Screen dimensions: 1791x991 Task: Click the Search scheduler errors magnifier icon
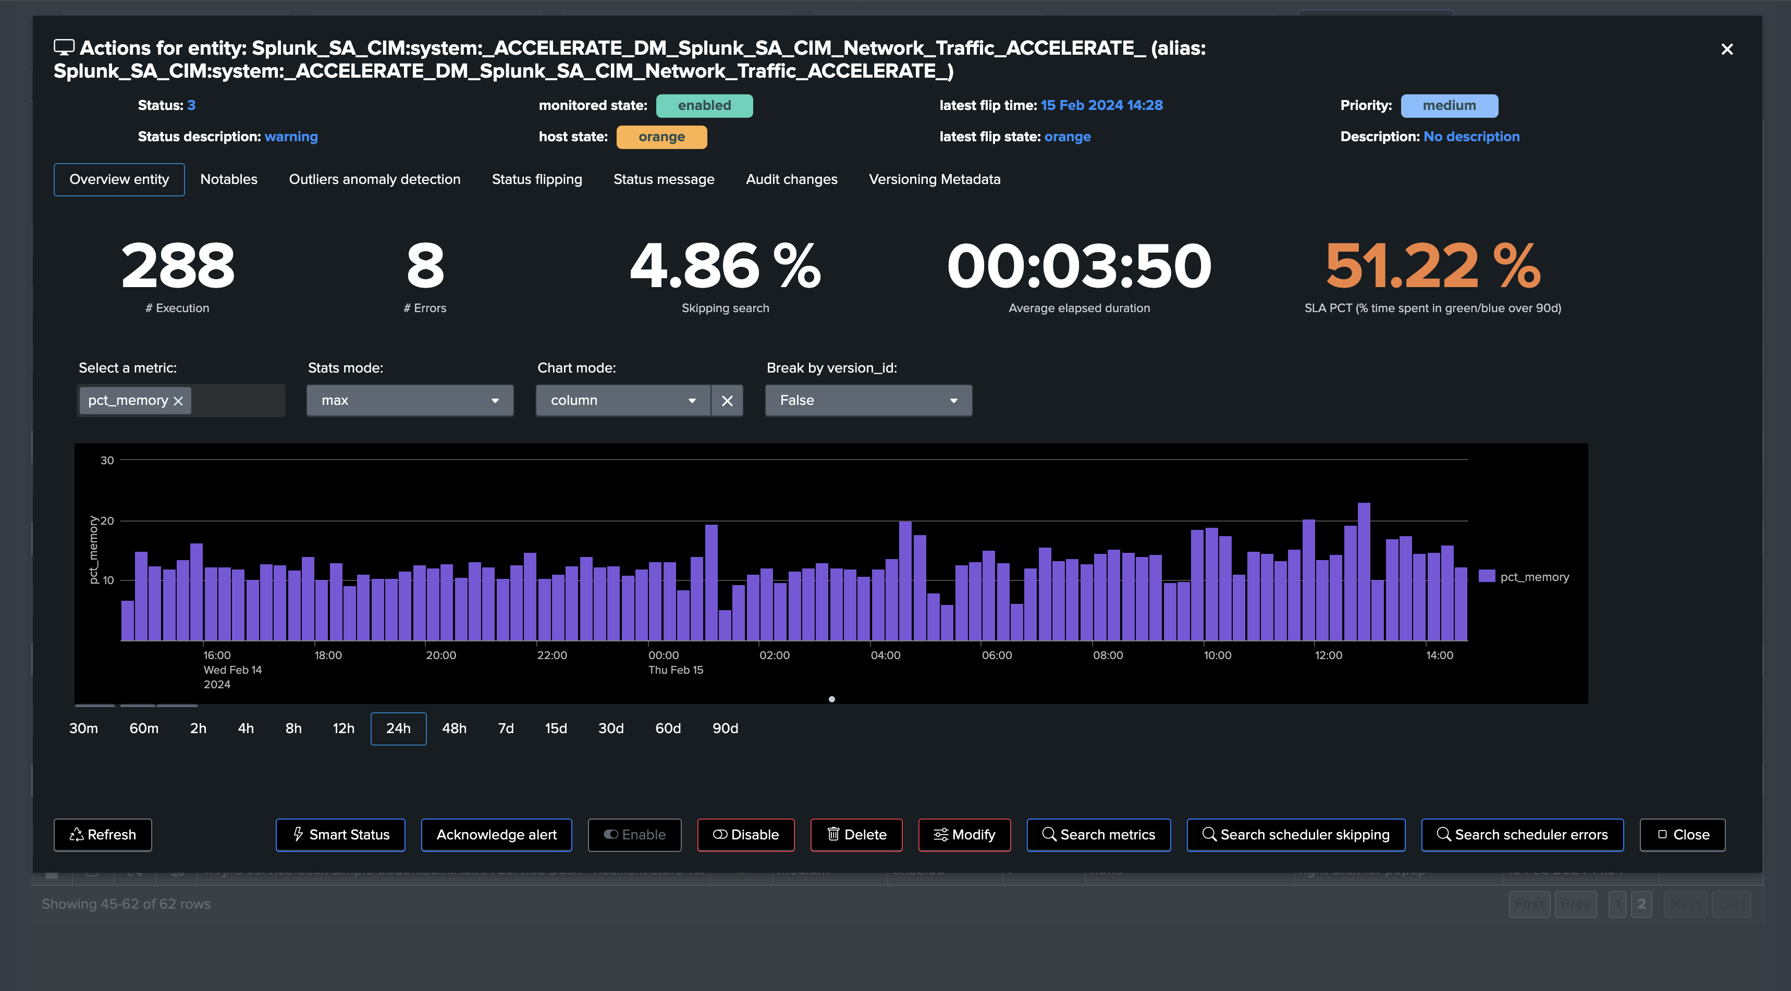[x=1443, y=835]
